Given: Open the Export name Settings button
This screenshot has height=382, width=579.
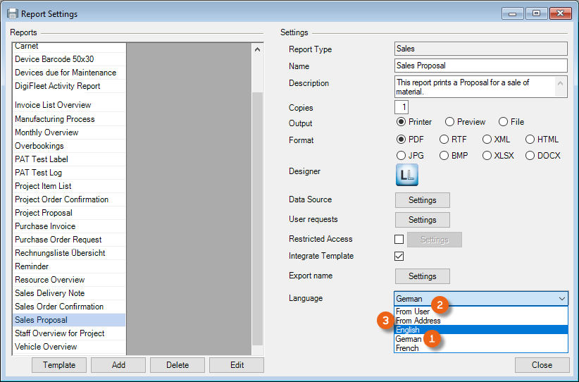Looking at the screenshot, I should pos(422,276).
